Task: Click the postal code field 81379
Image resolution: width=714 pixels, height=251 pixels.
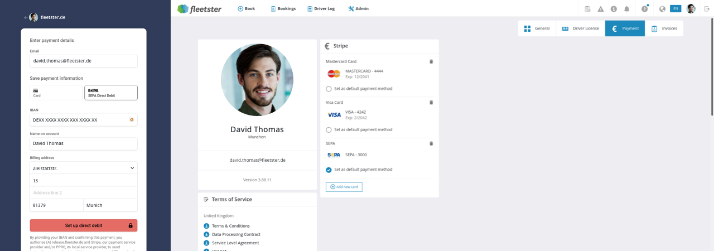Action: pyautogui.click(x=56, y=205)
